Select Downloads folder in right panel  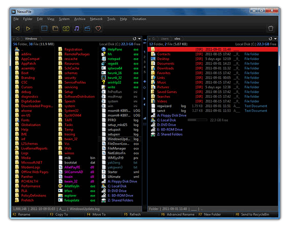pos(213,68)
